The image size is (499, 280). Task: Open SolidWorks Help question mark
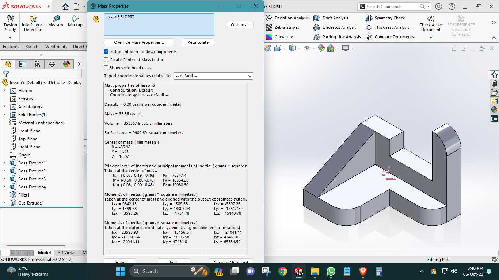(452, 7)
